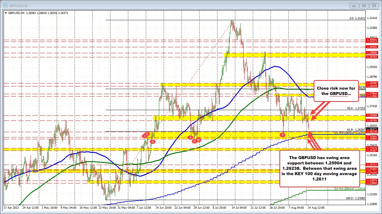Click the red circled marker 7 near swing support
382x214 pixels.
(282, 135)
